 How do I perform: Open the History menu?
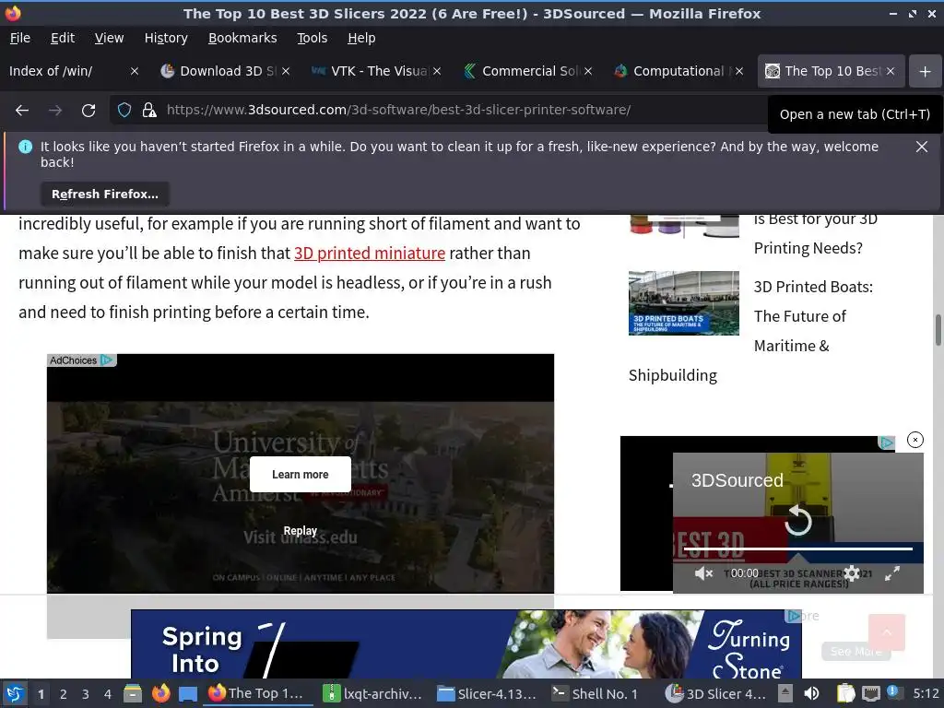pyautogui.click(x=166, y=38)
